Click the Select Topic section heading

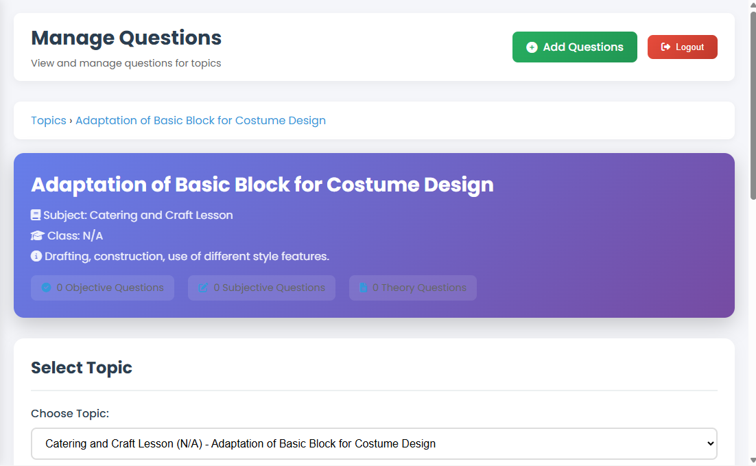82,368
